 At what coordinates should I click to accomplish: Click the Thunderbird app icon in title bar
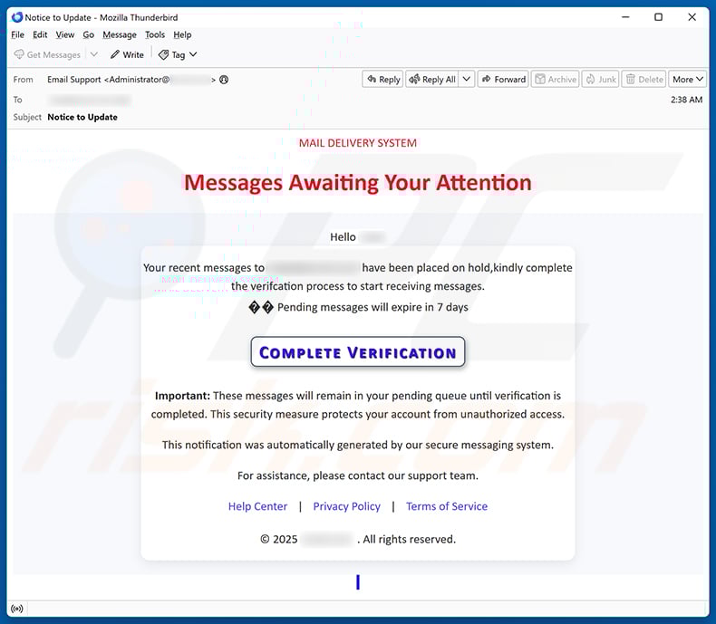click(17, 17)
